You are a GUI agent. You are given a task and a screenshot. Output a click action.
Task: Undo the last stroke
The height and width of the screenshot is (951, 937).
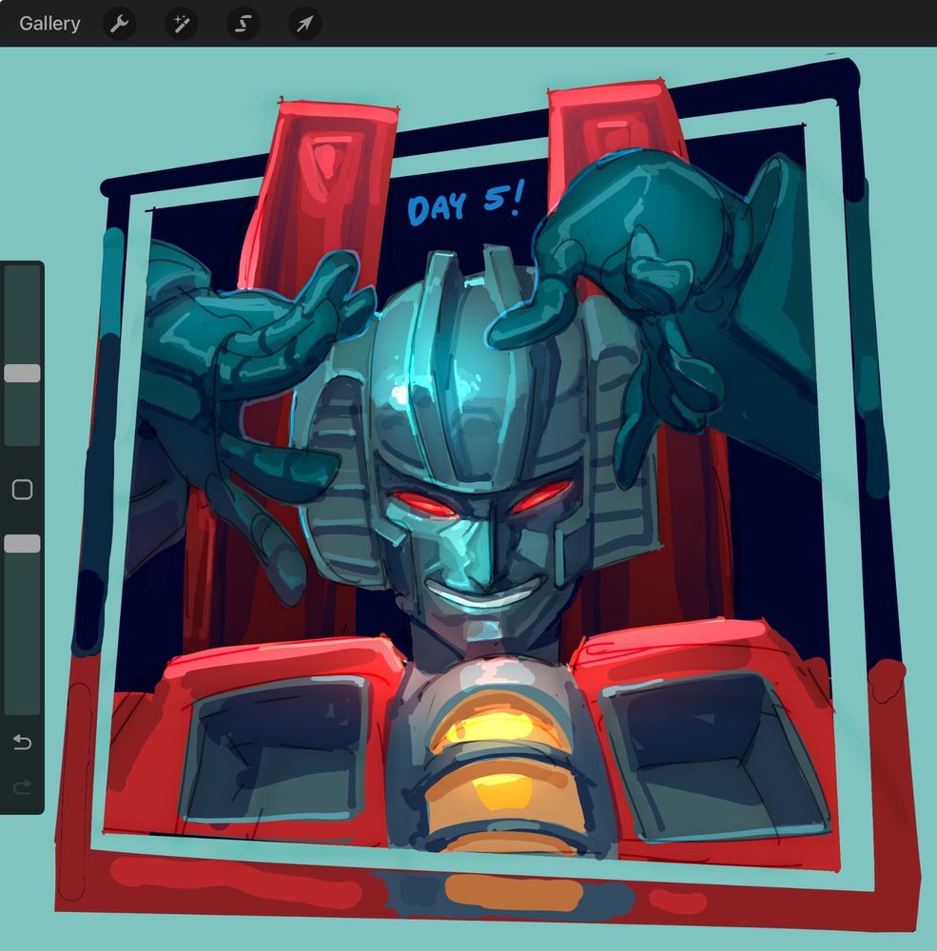click(23, 742)
